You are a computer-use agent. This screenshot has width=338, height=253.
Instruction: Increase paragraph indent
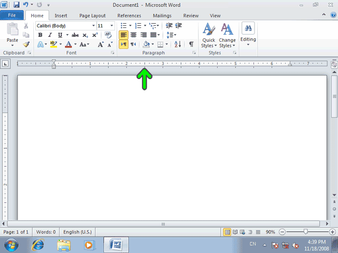pos(179,26)
